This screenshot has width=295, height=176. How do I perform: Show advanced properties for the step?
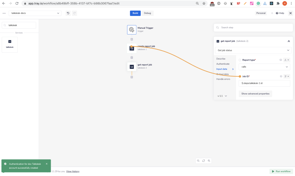tap(255, 94)
